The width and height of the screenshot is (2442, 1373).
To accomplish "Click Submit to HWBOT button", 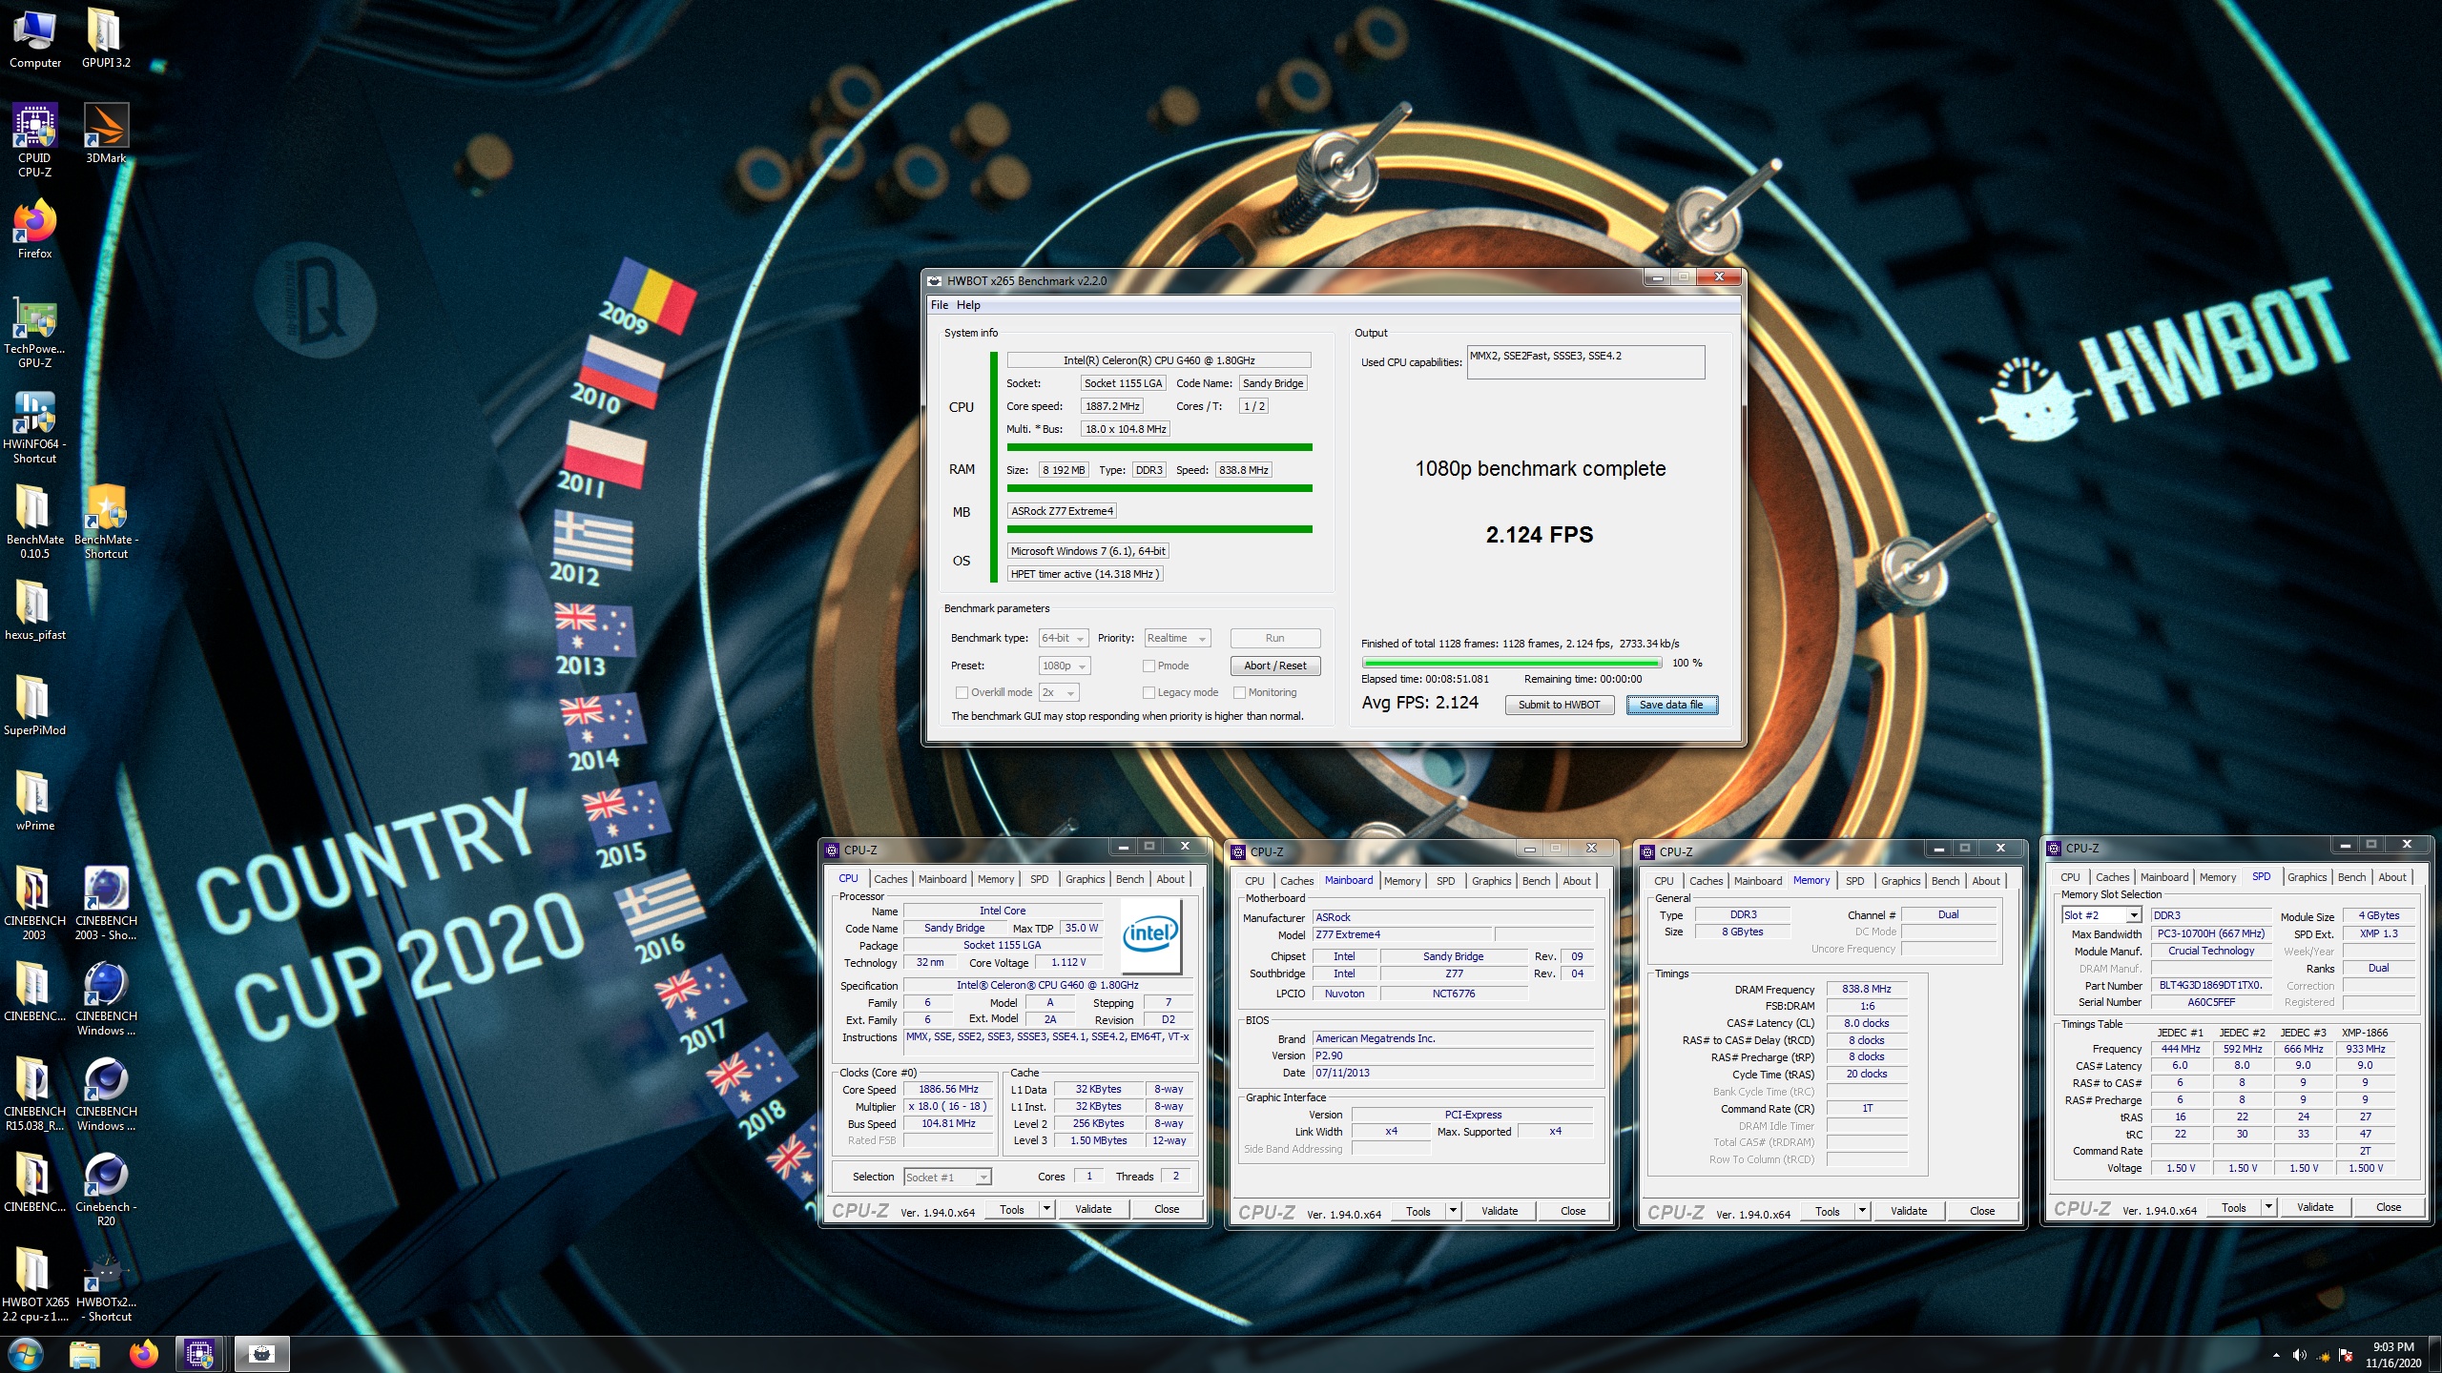I will pyautogui.click(x=1559, y=705).
